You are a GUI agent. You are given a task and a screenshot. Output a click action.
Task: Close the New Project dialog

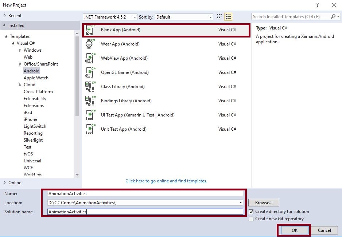pyautogui.click(x=334, y=5)
